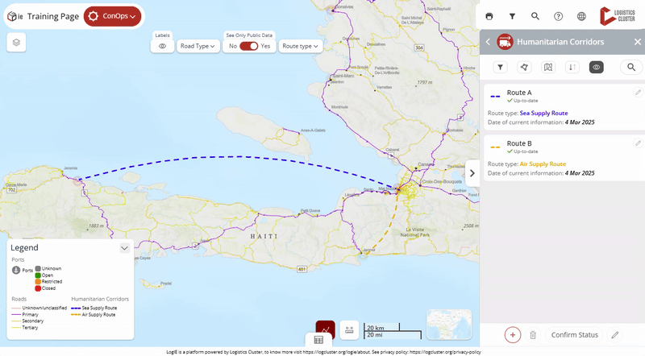Click Sea Supply Route type in Route A
The image size is (645, 356).
(543, 113)
